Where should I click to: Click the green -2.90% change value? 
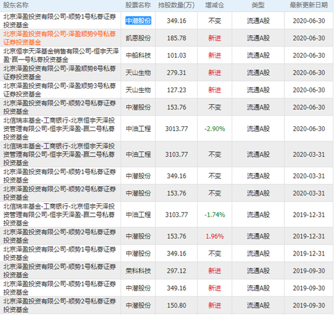click(x=215, y=129)
